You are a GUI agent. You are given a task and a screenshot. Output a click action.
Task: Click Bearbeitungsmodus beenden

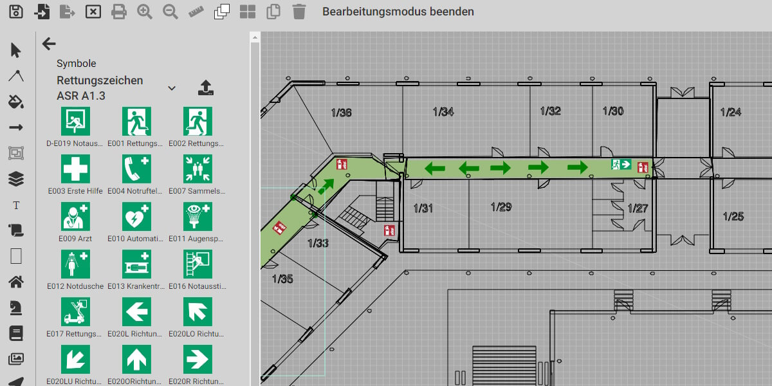(398, 12)
